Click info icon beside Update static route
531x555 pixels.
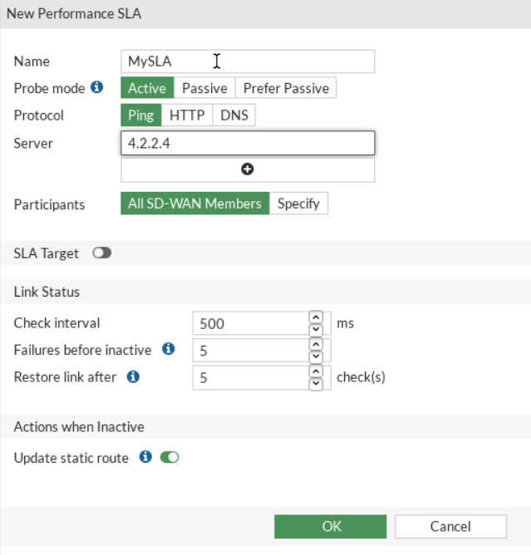(145, 457)
